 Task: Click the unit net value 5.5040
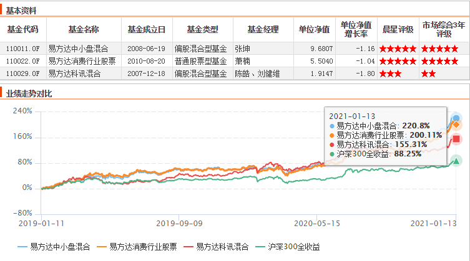coord(321,61)
